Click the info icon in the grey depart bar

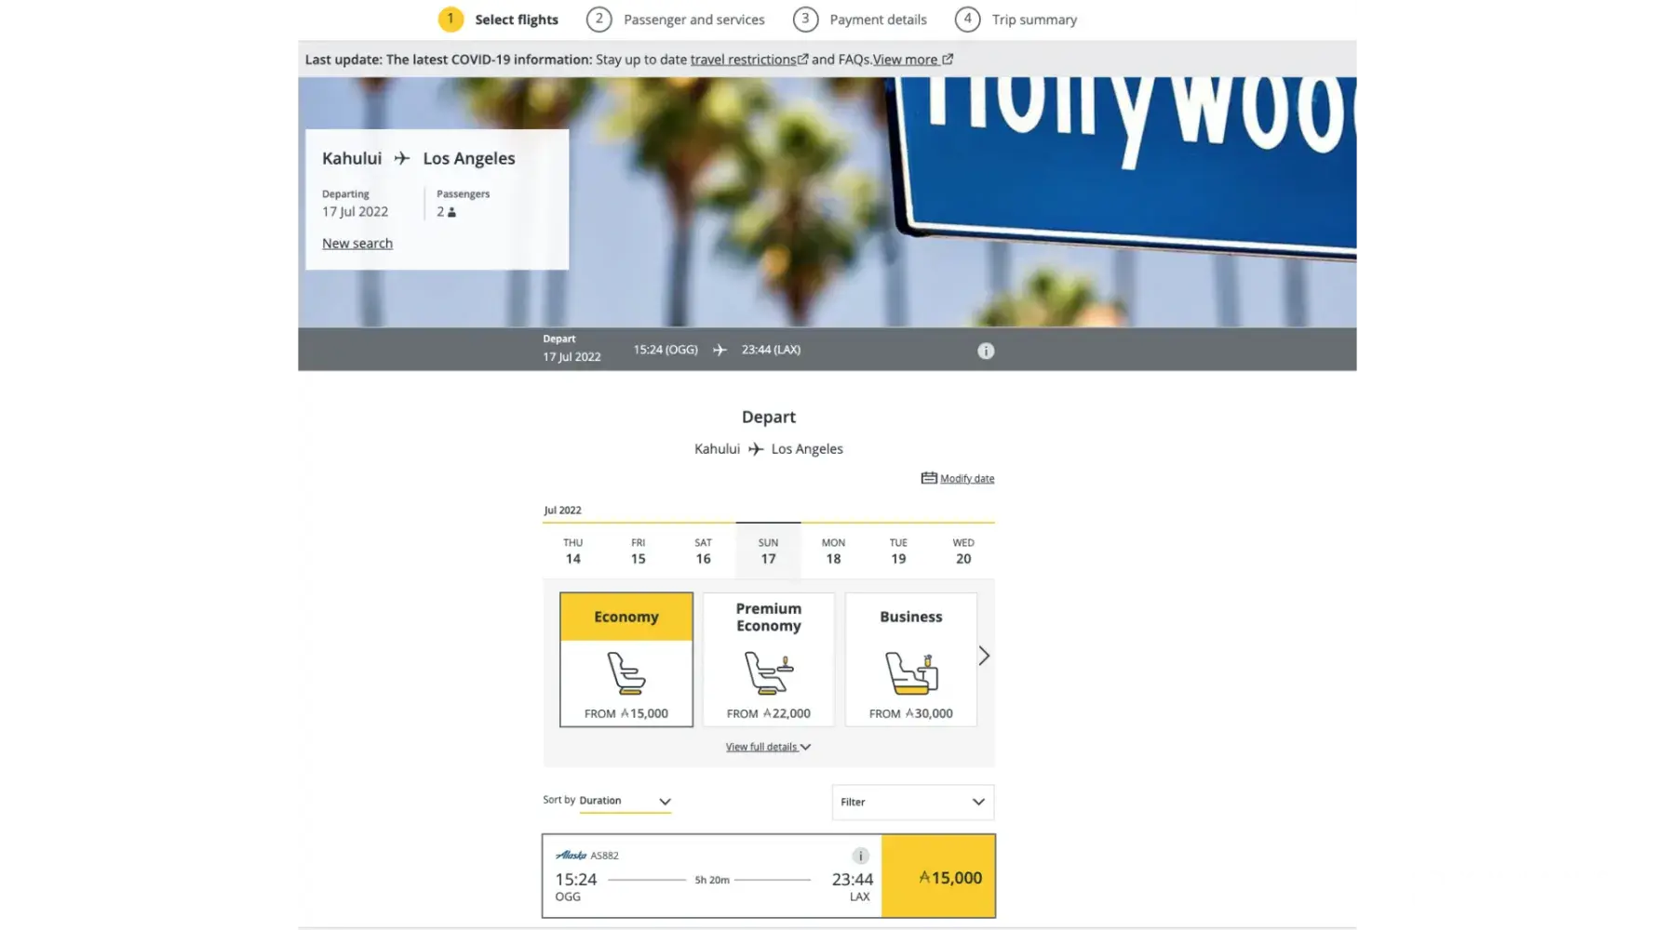(986, 351)
